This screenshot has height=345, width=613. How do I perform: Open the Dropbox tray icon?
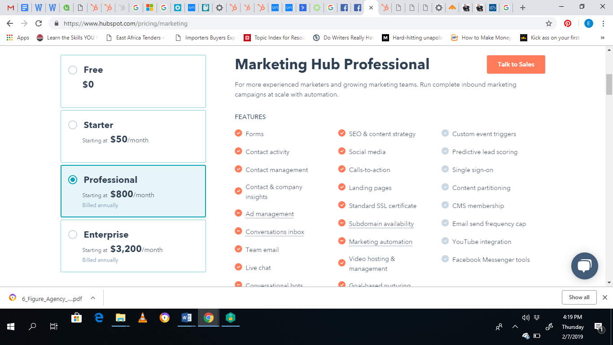537,318
